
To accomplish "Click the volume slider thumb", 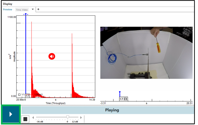I will click(68, 117).
